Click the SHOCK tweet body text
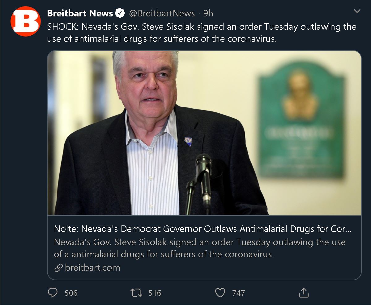 202,33
